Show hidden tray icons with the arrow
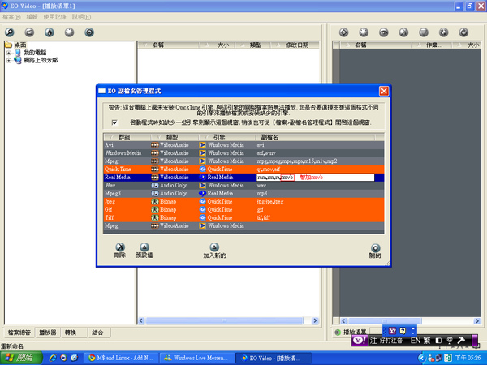The width and height of the screenshot is (487, 365). point(421,358)
